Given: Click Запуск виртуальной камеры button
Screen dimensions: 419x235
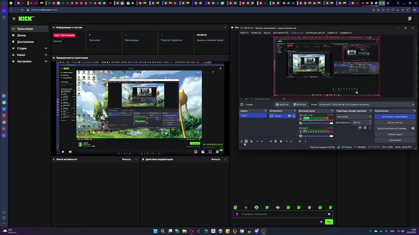Looking at the screenshot, I should tap(392, 128).
